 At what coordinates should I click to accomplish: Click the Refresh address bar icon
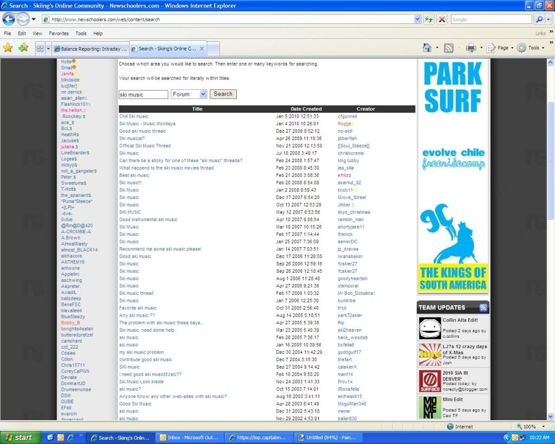(429, 19)
